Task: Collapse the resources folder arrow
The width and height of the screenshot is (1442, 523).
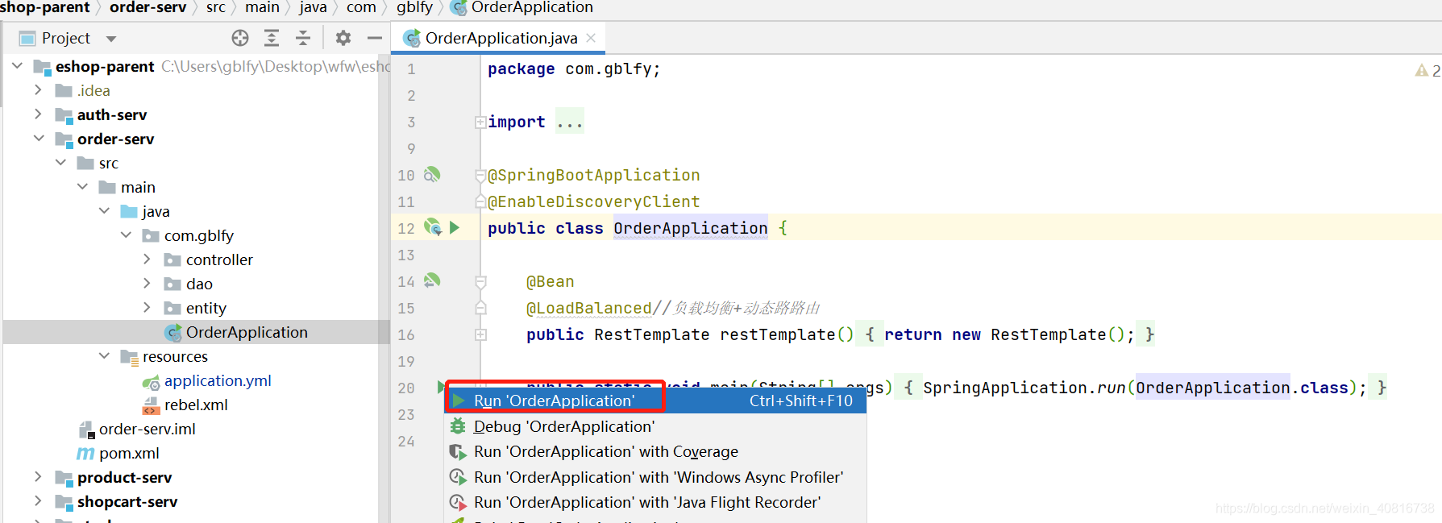Action: [104, 356]
